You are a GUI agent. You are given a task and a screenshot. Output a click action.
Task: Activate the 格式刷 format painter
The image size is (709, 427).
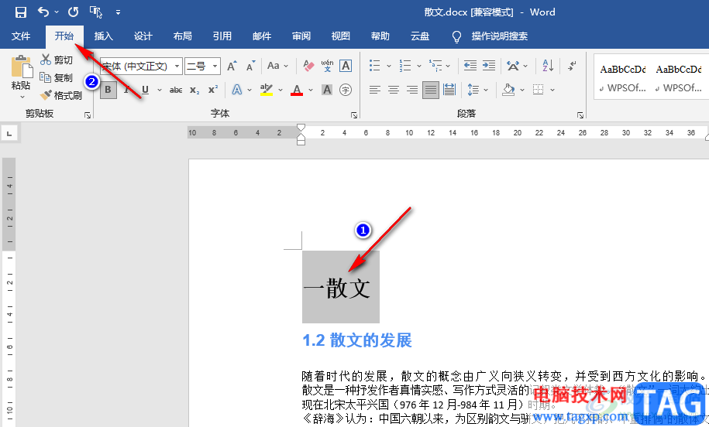coord(61,95)
